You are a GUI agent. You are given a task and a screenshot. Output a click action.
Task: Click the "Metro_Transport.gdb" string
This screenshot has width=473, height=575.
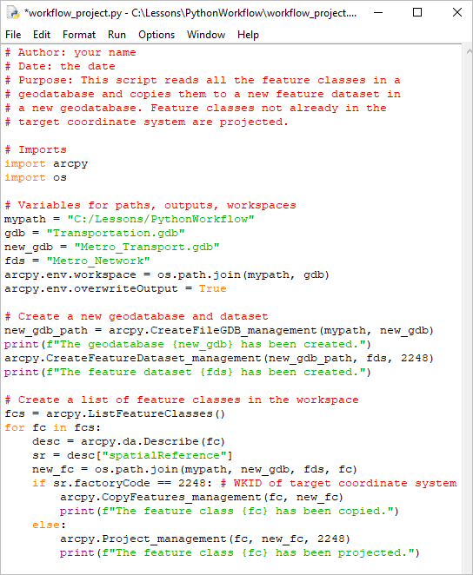pyautogui.click(x=147, y=248)
